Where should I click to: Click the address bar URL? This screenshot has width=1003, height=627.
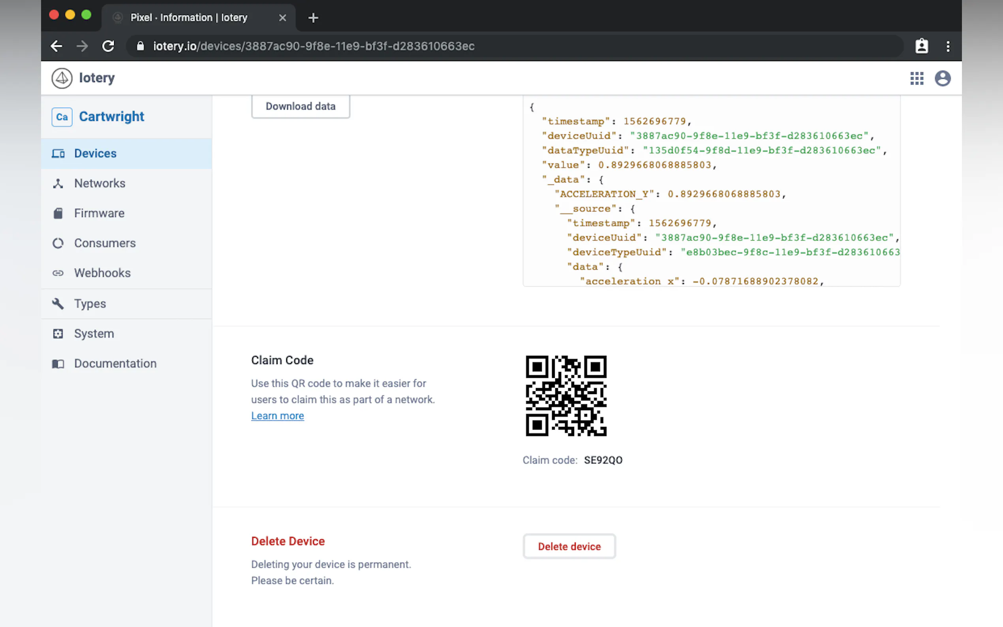coord(314,46)
